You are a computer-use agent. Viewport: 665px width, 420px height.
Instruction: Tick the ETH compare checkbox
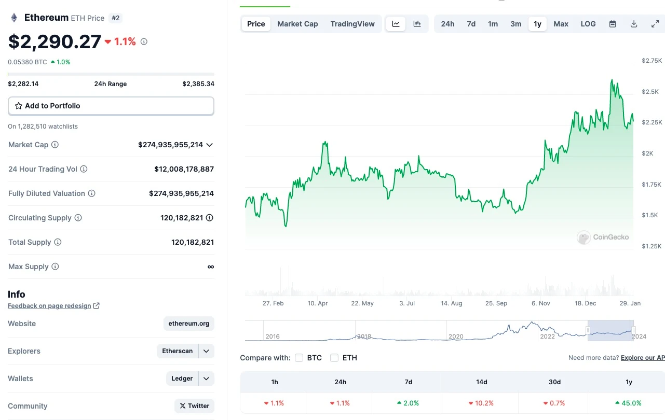tap(334, 358)
